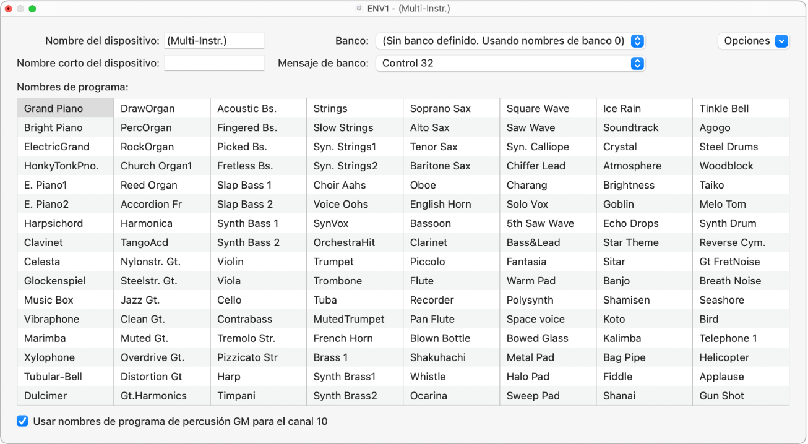Open the Mensaje de banco dropdown

tap(510, 63)
